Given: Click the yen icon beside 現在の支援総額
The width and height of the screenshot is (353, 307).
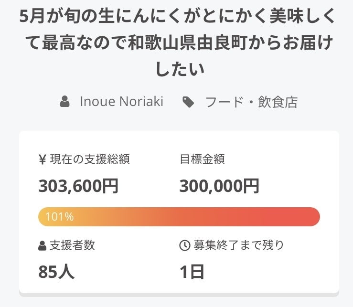Looking at the screenshot, I should coord(42,159).
